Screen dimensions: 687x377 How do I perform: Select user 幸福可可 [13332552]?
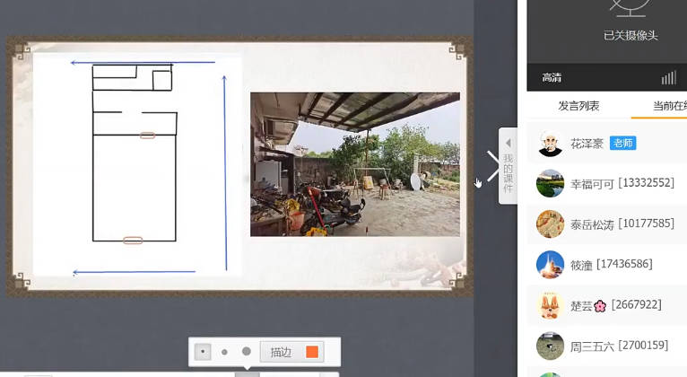607,183
